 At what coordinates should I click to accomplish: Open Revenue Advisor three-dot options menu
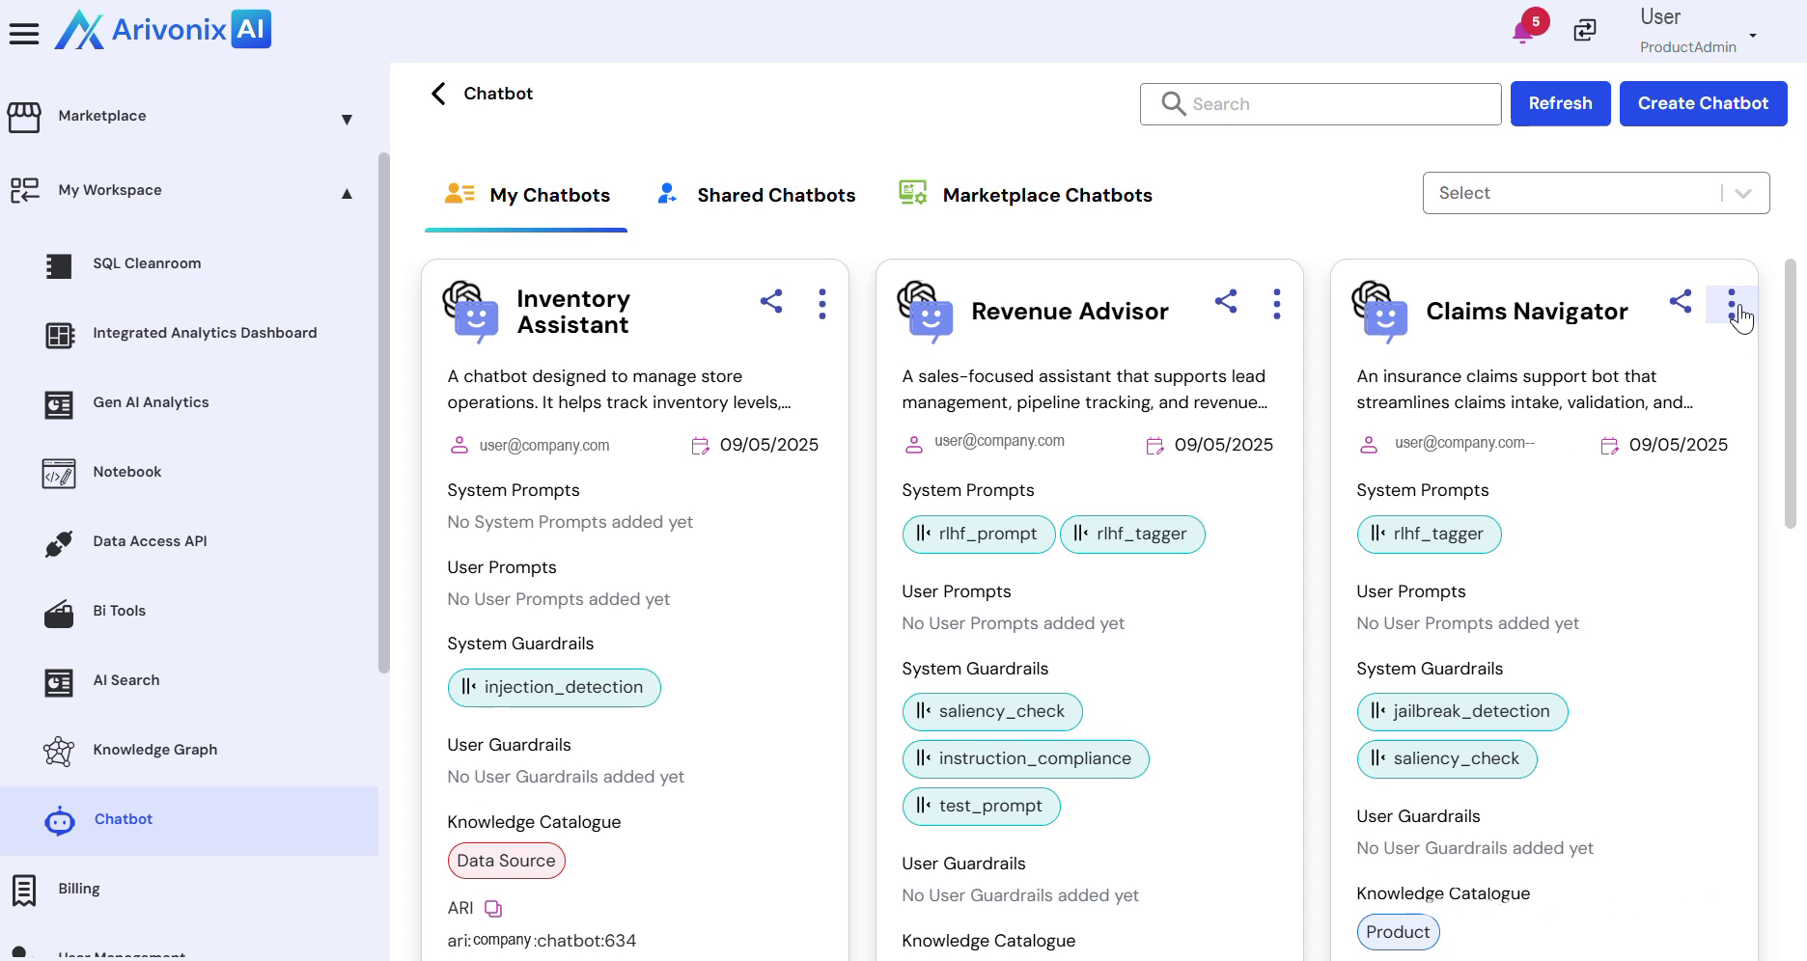pos(1276,304)
